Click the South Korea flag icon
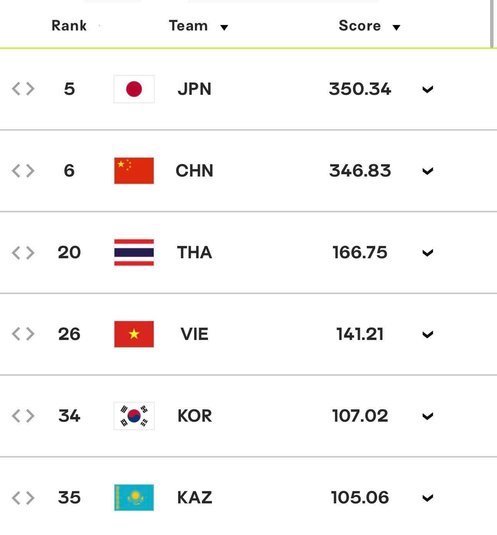The image size is (497, 535). click(134, 416)
